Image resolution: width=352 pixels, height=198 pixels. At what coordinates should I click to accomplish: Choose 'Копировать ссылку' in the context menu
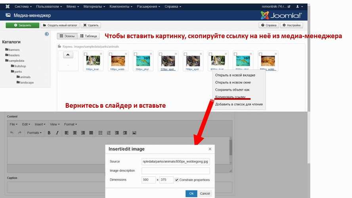230,97
